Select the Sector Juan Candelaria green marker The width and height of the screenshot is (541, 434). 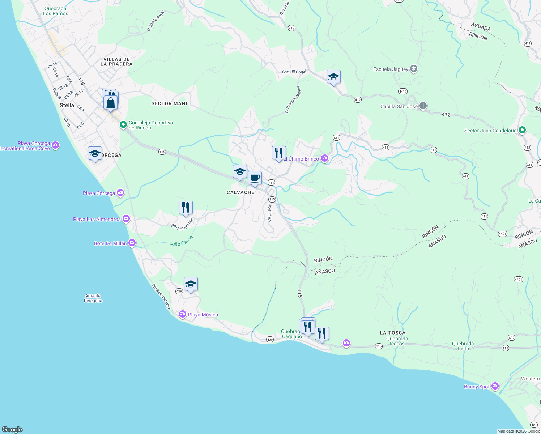522,130
